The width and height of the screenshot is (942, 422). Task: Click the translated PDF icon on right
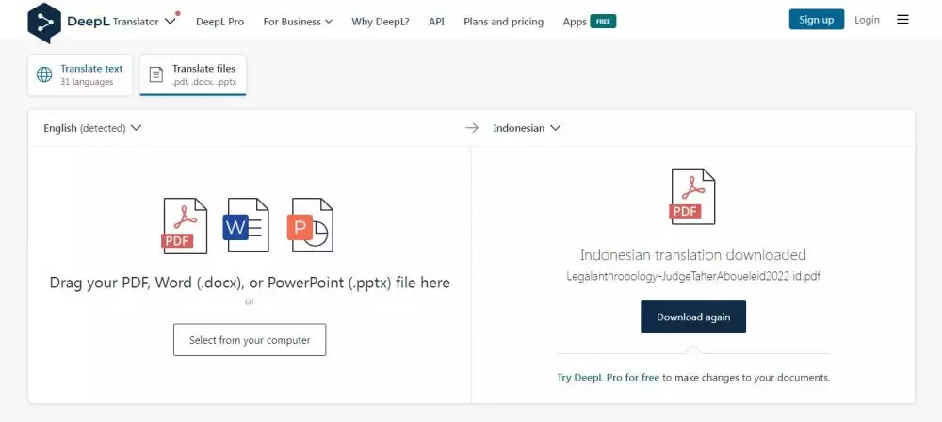tap(691, 196)
